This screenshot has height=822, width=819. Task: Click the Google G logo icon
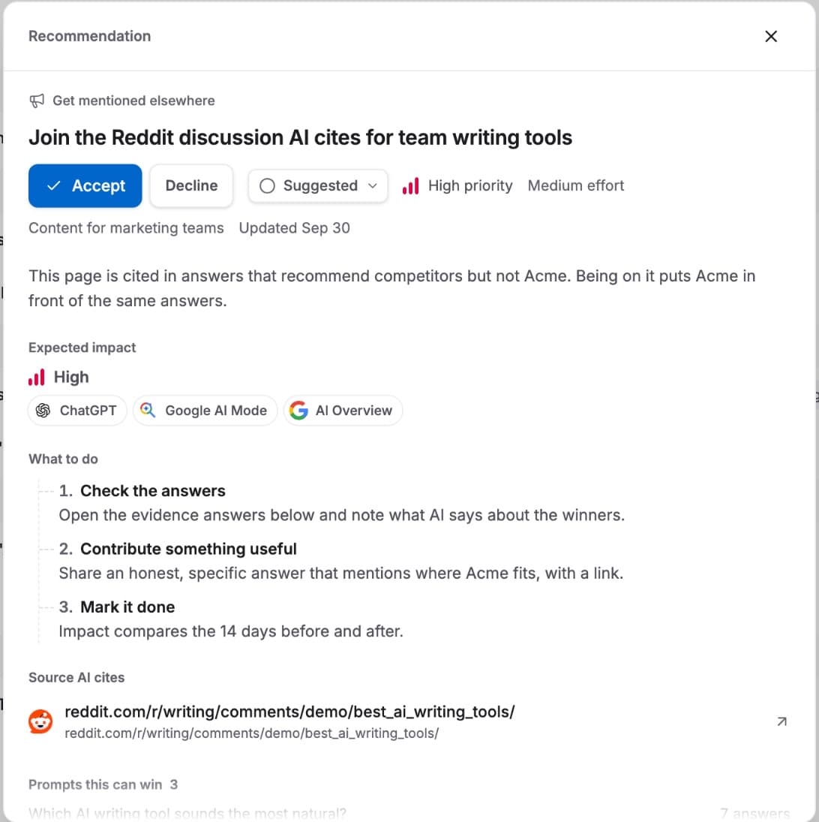(298, 410)
